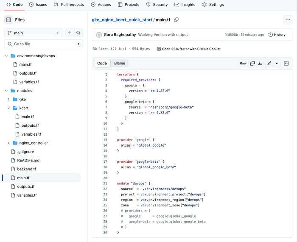Open the Pull requests tab

(69, 5)
